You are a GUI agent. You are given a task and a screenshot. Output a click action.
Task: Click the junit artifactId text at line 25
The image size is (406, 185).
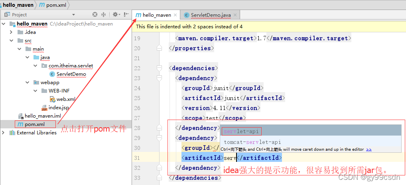(232, 98)
